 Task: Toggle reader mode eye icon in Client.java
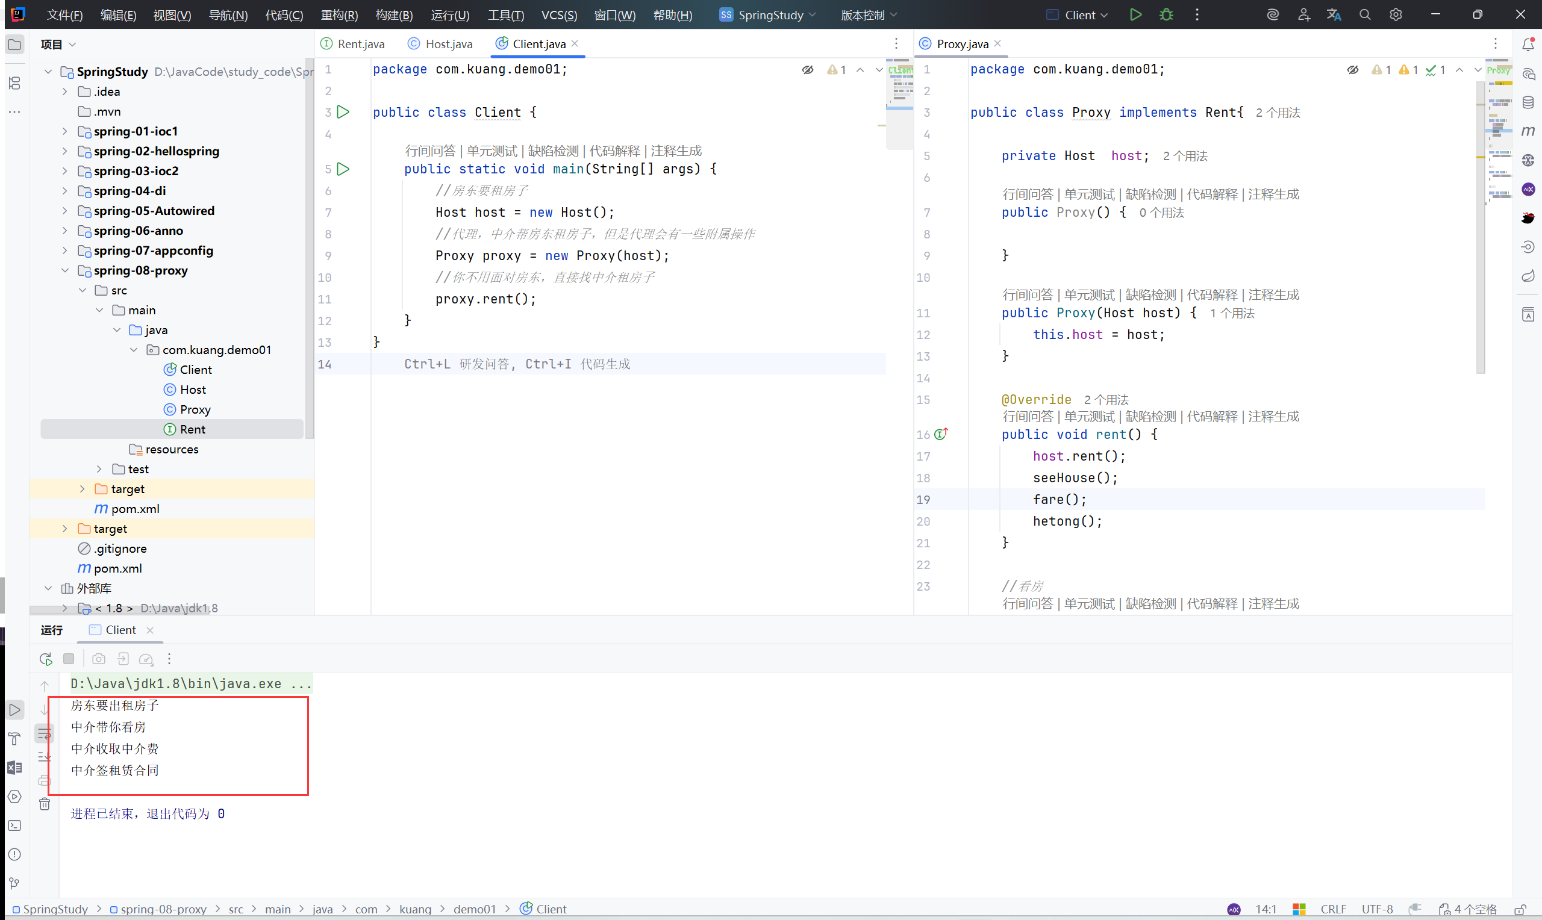(x=807, y=70)
